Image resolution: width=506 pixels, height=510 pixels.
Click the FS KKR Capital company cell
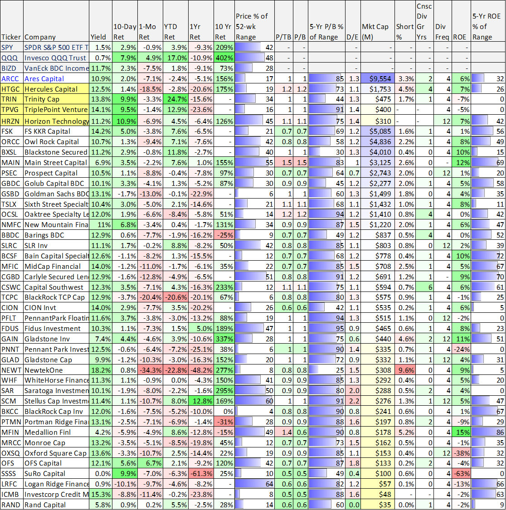pos(56,131)
